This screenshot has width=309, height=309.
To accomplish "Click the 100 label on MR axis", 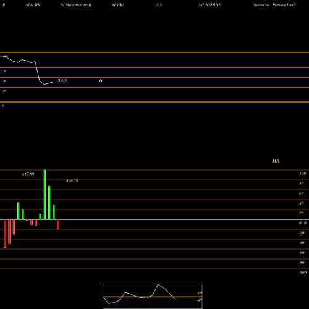I will pyautogui.click(x=302, y=174).
